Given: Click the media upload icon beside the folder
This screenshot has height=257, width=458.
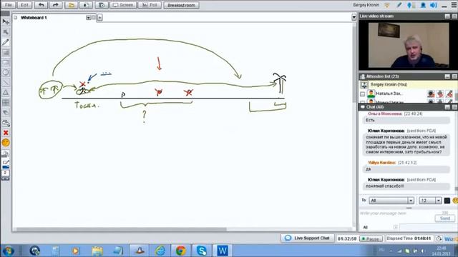Looking at the screenshot, I should [x=86, y=5].
